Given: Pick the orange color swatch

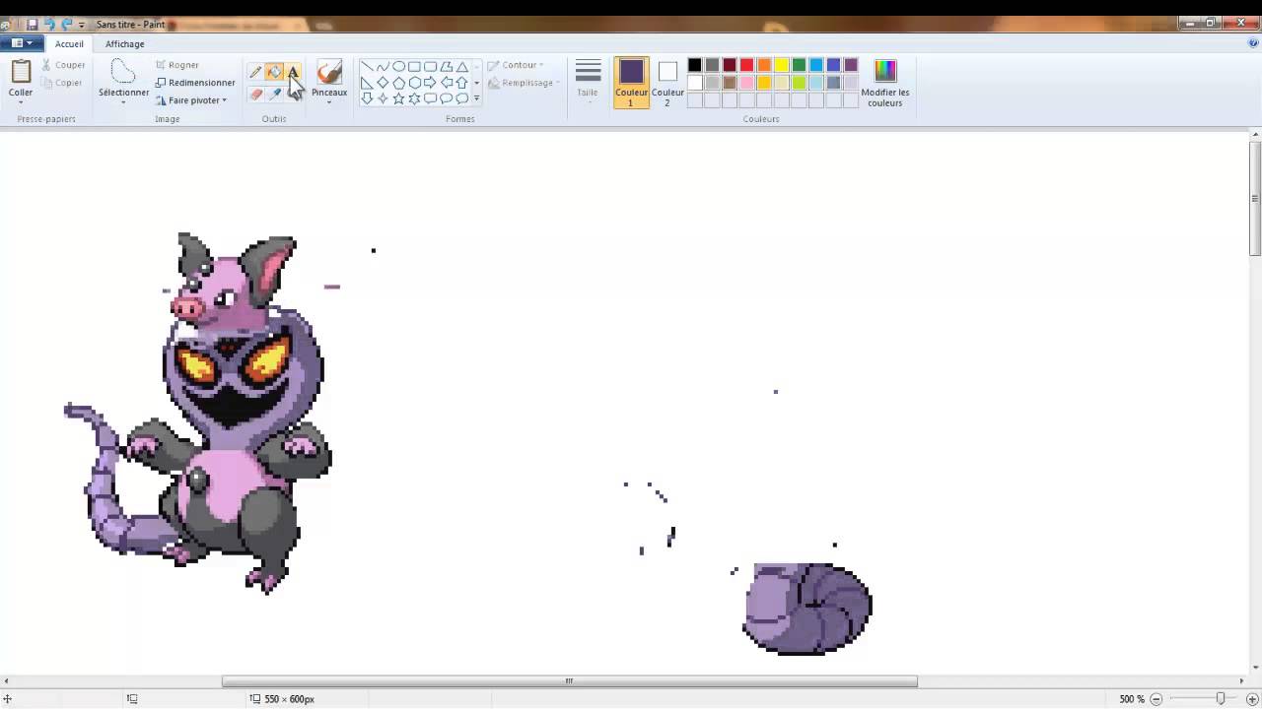Looking at the screenshot, I should click(764, 65).
